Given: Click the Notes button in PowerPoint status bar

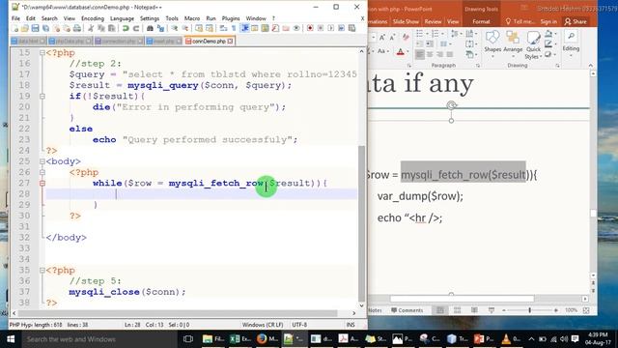Looking at the screenshot, I should point(375,310).
